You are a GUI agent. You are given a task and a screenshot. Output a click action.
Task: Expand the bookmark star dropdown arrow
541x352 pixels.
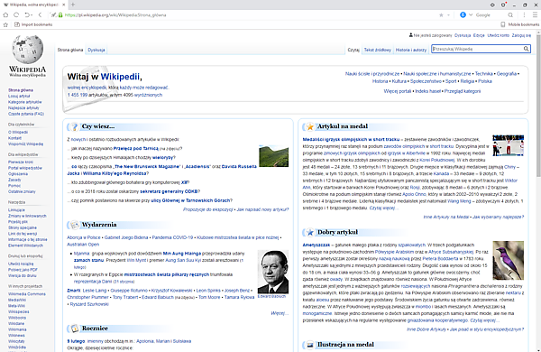448,15
